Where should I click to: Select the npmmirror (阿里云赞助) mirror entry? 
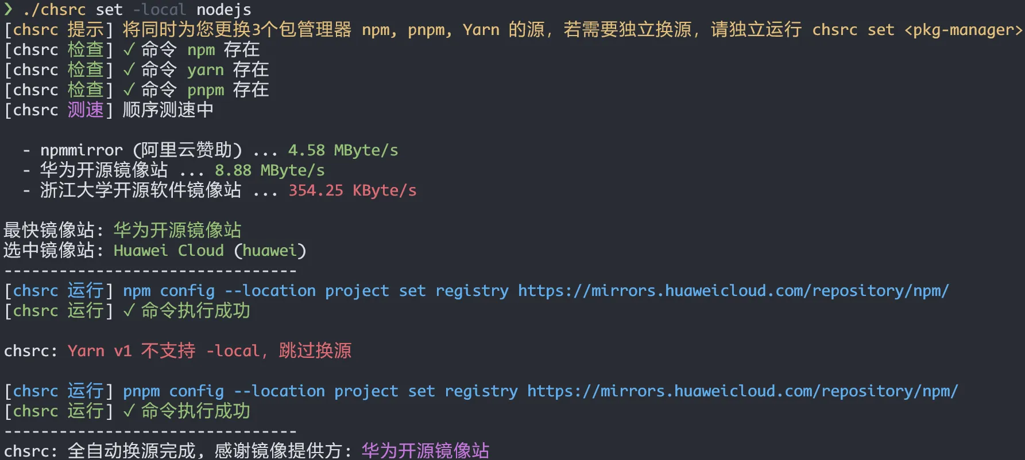click(141, 150)
